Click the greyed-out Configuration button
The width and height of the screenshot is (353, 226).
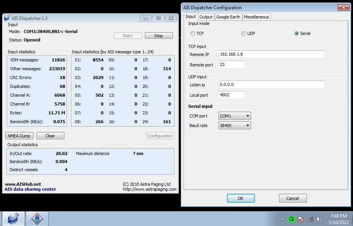coord(160,136)
